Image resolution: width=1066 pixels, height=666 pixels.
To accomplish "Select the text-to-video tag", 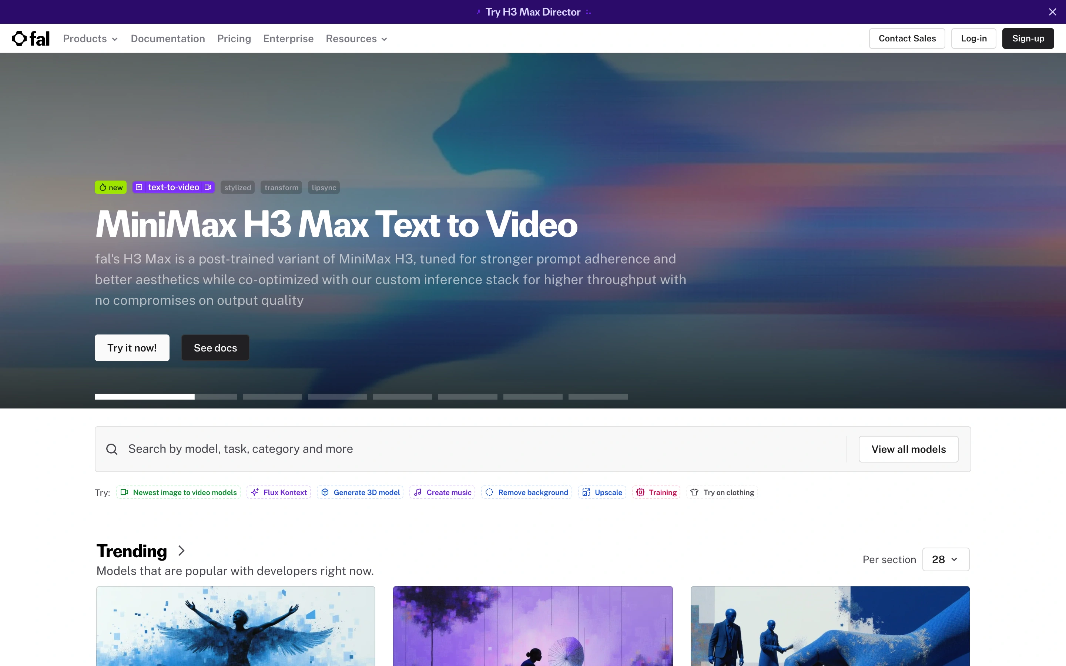I will coord(173,187).
